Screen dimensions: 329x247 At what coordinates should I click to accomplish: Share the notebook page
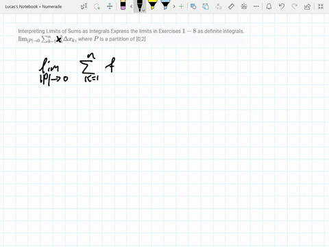point(308,6)
